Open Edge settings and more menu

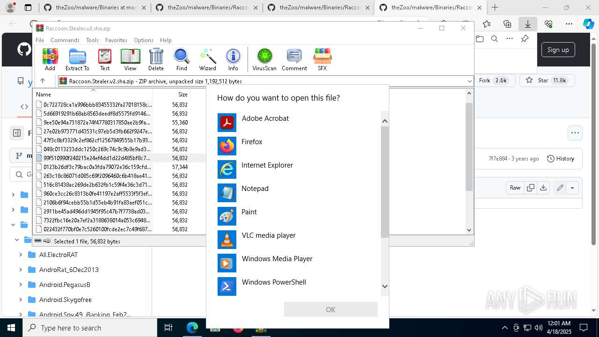[569, 24]
